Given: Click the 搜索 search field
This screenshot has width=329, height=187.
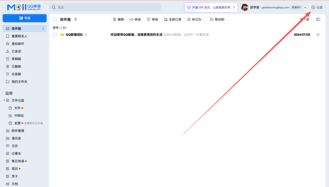Looking at the screenshot, I should coord(105,7).
